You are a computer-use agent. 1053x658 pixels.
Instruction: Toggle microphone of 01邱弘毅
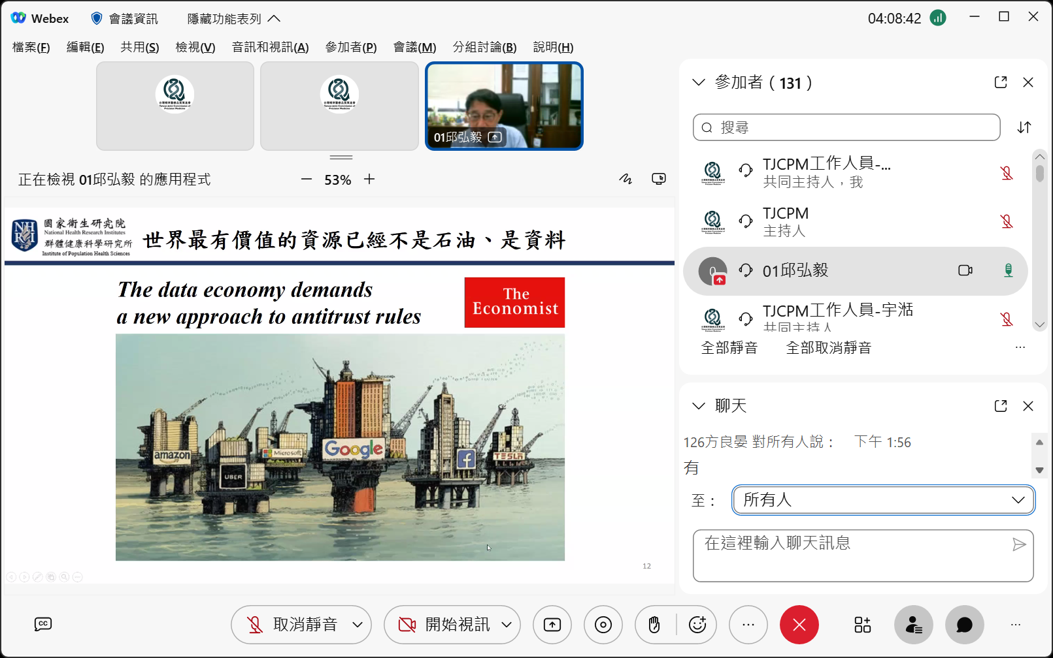[x=1009, y=270]
